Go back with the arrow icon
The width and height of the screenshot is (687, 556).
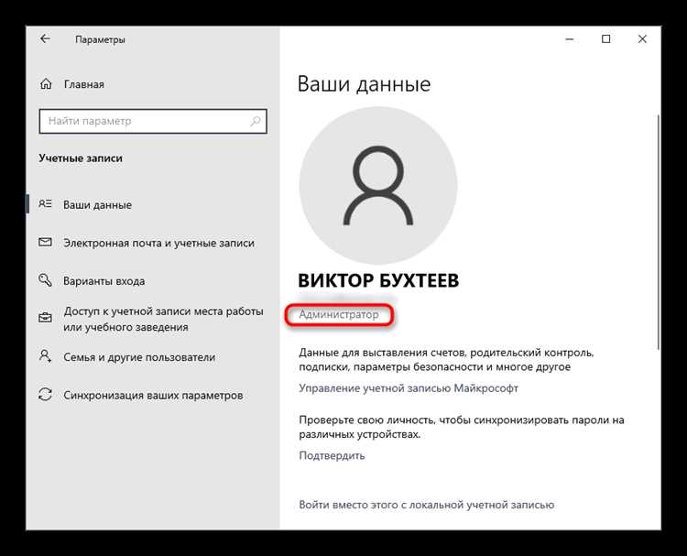tap(45, 39)
